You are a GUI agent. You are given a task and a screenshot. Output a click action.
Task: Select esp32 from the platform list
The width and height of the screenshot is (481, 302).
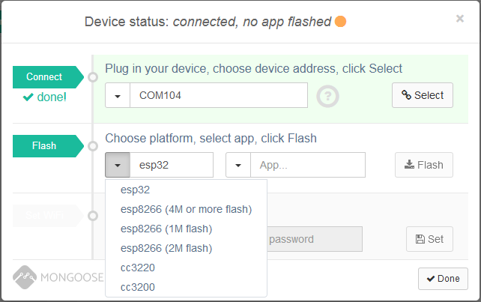tap(134, 190)
